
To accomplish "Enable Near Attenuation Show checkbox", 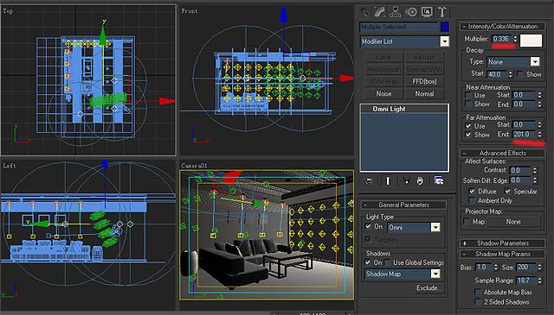I will [x=468, y=104].
